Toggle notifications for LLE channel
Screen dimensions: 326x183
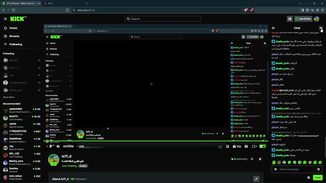point(39,75)
